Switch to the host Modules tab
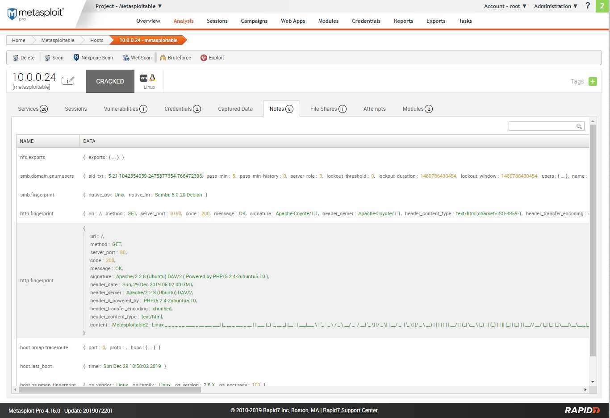The height and width of the screenshot is (418, 610). [418, 109]
